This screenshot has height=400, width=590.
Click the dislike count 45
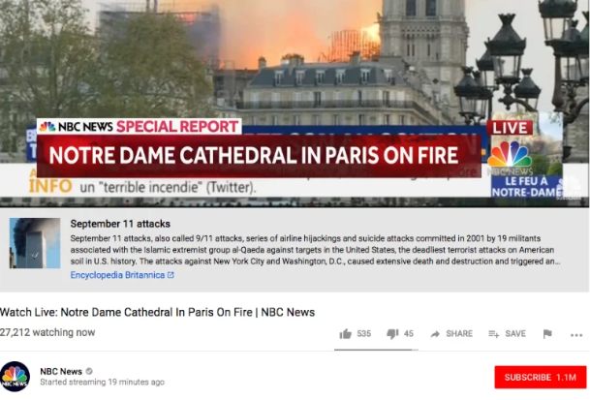point(409,334)
